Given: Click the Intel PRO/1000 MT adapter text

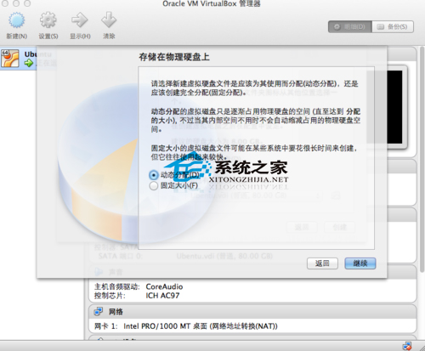Looking at the screenshot, I should coord(201,326).
